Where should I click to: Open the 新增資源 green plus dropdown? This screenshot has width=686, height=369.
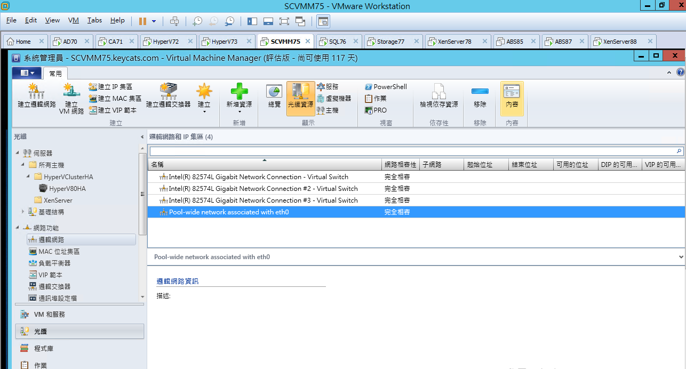(240, 99)
